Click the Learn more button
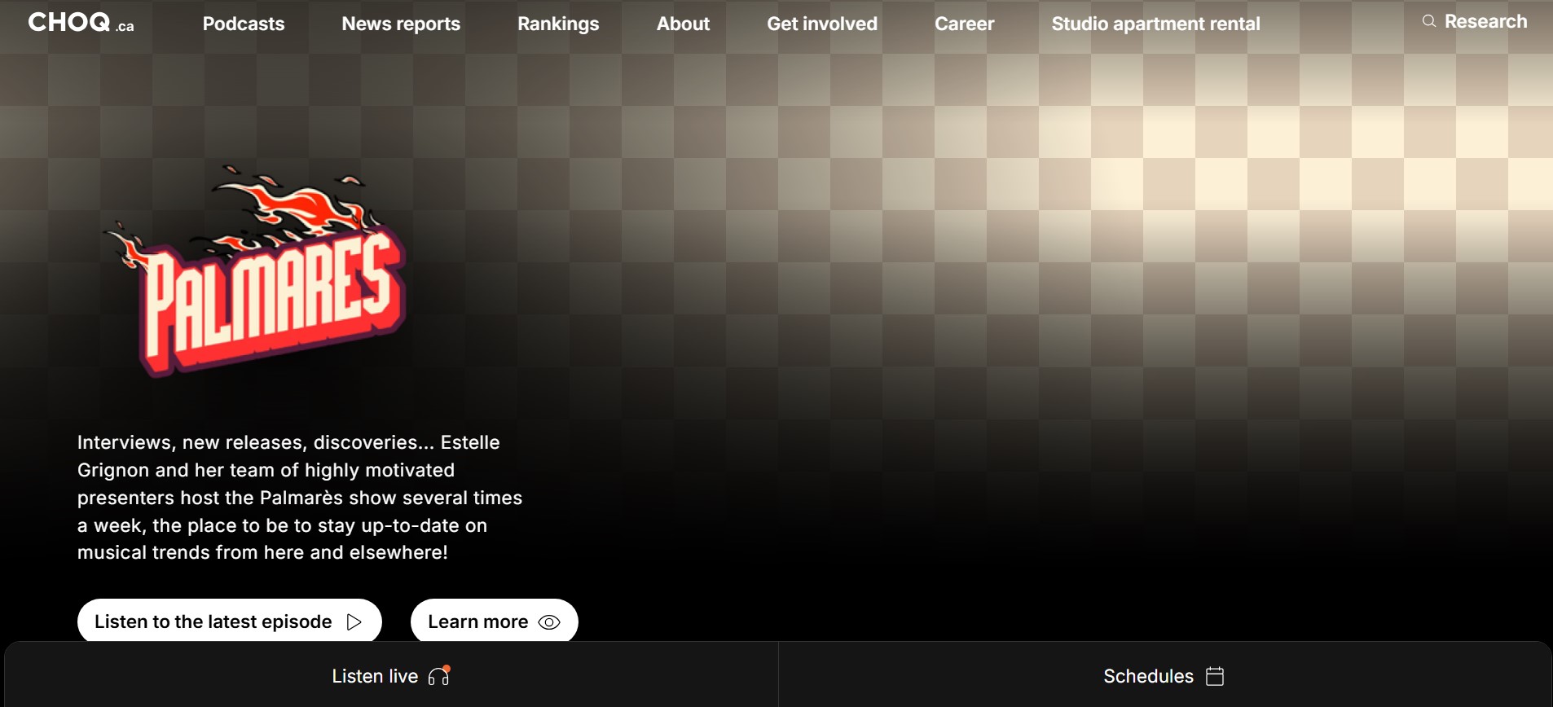The height and width of the screenshot is (707, 1553). click(495, 621)
